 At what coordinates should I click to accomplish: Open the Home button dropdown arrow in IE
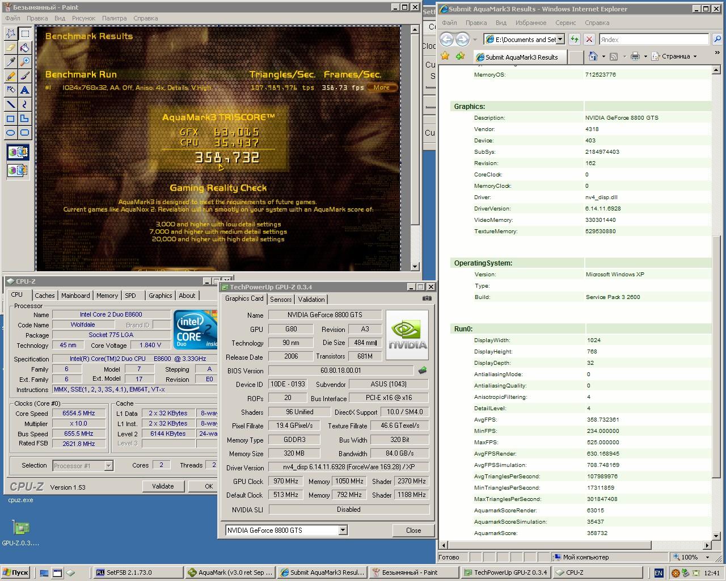(603, 56)
